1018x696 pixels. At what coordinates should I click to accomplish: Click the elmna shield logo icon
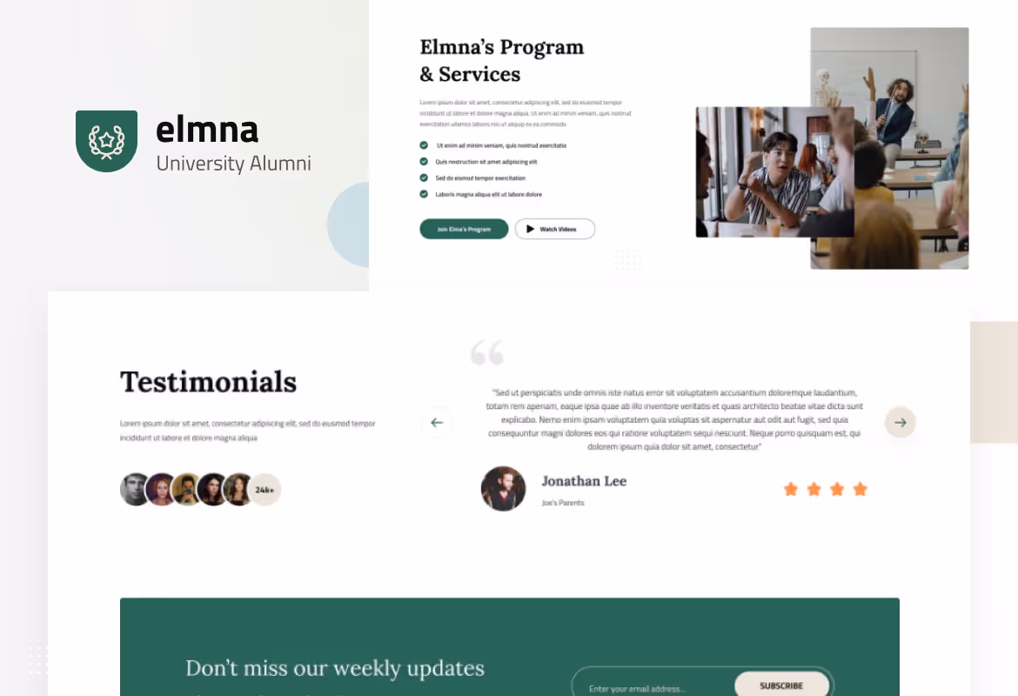[x=106, y=141]
